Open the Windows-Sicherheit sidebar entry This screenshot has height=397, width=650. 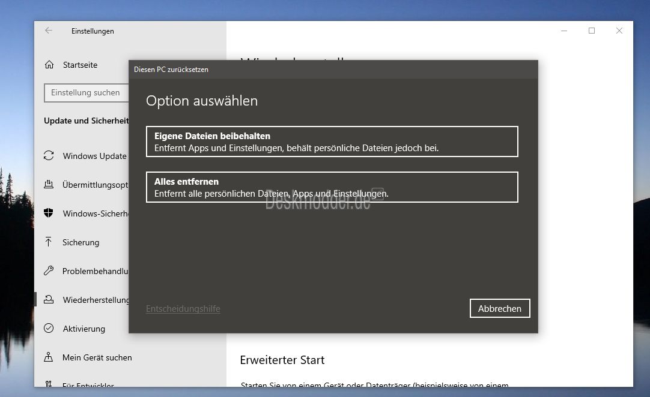96,213
